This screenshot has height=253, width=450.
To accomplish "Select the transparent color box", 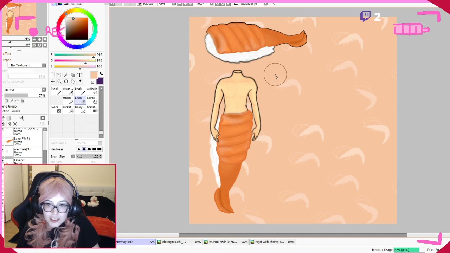I will 93,82.
